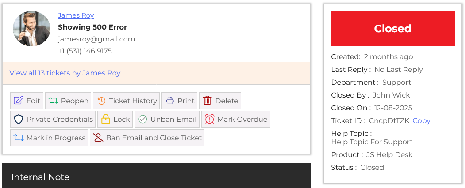Click the Ban Email and Close Ticket icon
This screenshot has height=188, width=465.
98,138
